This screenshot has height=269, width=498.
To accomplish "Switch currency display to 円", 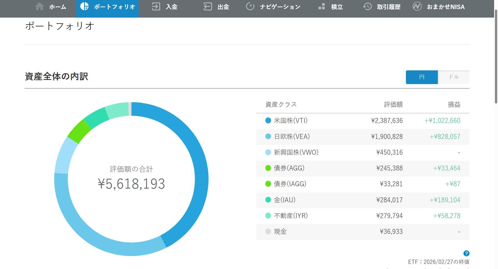I will [x=421, y=77].
